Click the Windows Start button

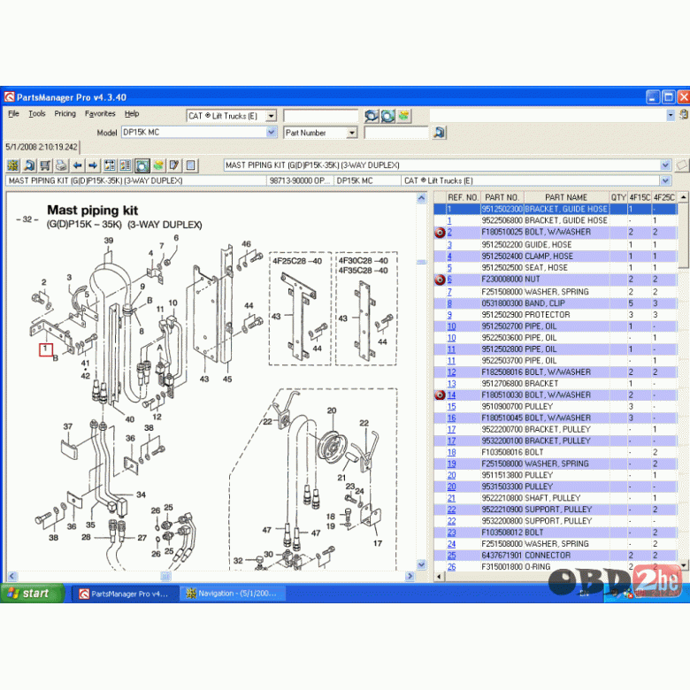pos(33,594)
